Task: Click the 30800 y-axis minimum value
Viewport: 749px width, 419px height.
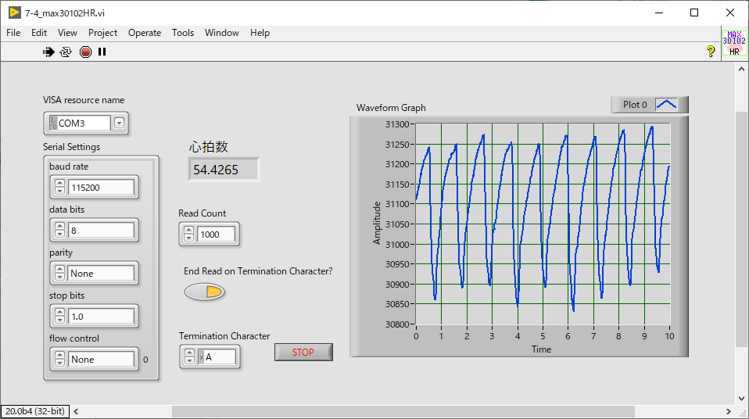Action: click(397, 324)
